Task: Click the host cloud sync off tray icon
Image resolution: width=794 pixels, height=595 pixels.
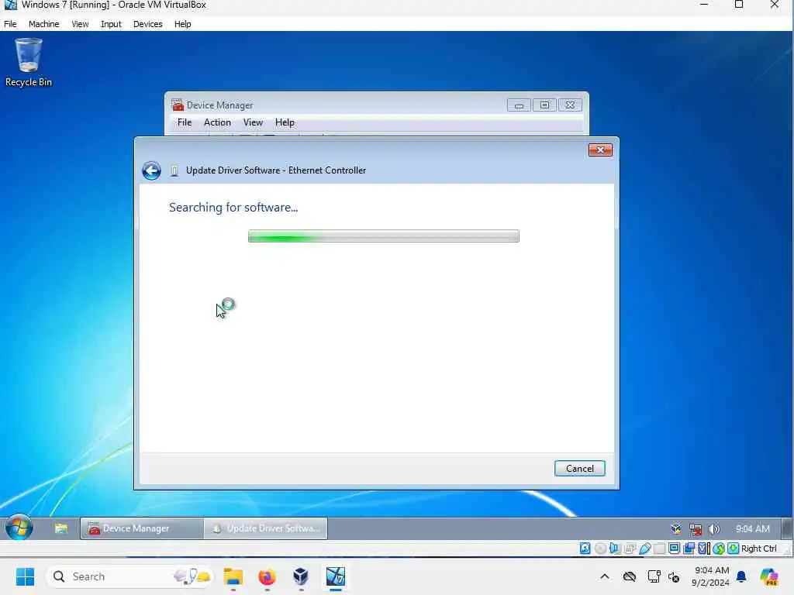Action: pyautogui.click(x=630, y=576)
